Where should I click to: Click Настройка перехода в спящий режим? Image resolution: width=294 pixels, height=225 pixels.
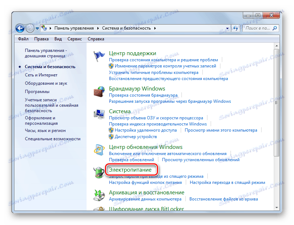tap(227, 182)
